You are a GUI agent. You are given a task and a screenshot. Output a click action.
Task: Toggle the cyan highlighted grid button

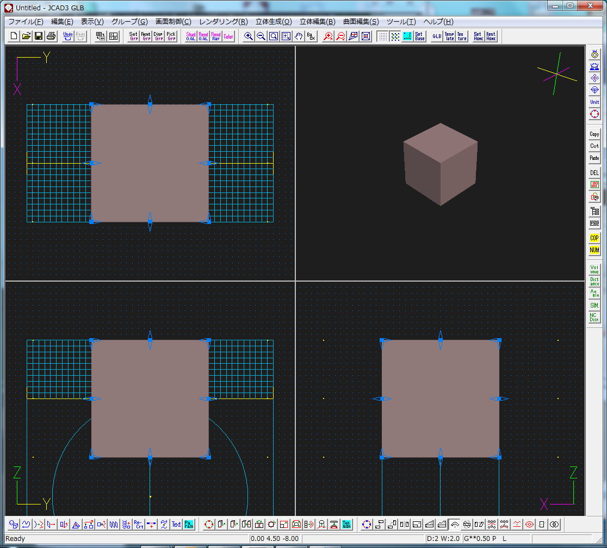(407, 36)
